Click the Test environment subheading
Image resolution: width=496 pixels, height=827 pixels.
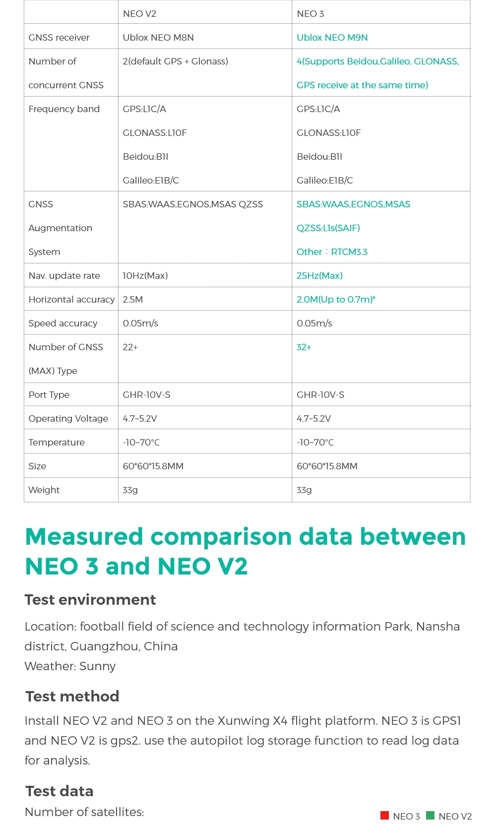point(90,600)
